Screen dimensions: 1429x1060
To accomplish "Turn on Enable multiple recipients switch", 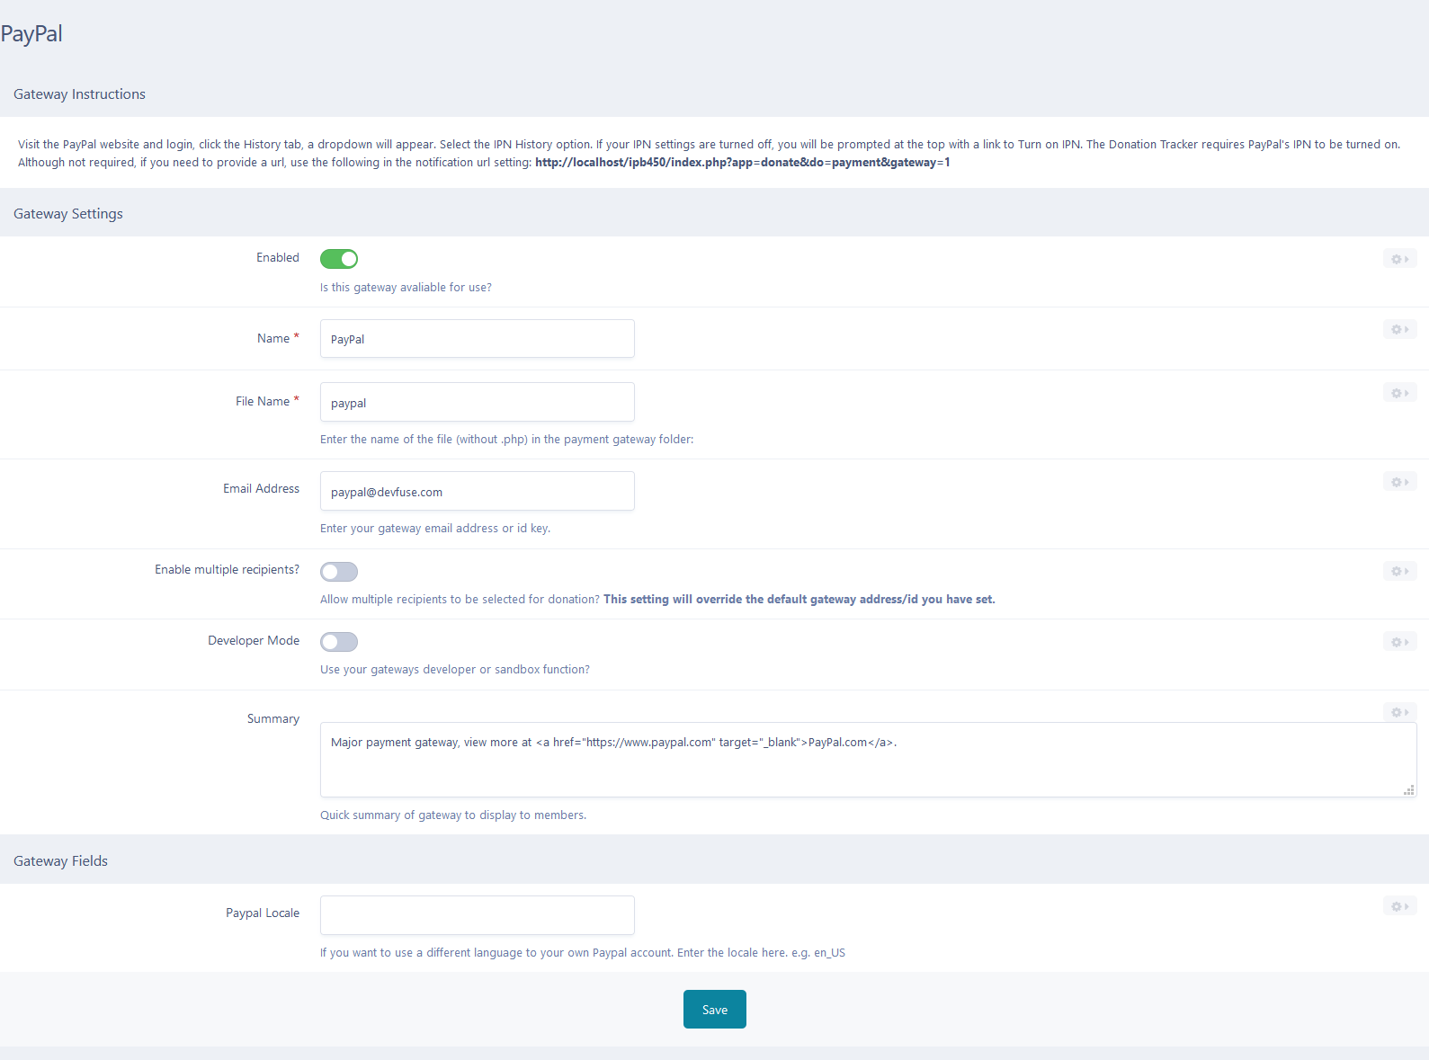I will (339, 572).
